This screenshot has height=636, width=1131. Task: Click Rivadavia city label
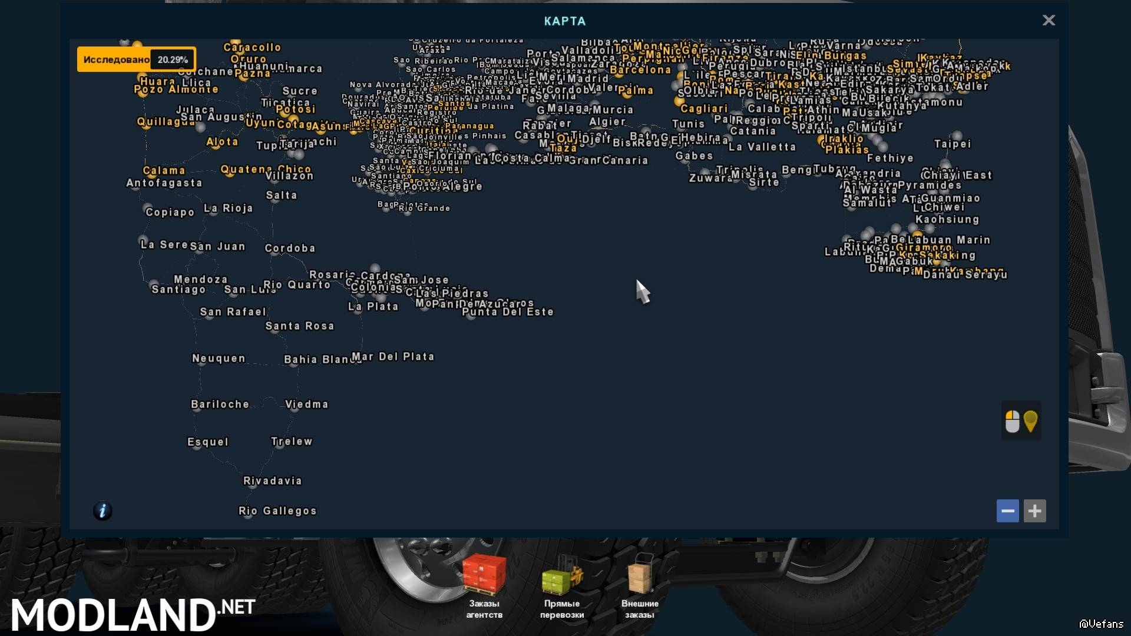coord(272,481)
